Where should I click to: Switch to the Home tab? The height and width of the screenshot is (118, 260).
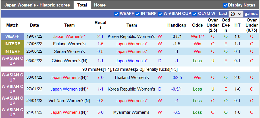[x=100, y=5]
